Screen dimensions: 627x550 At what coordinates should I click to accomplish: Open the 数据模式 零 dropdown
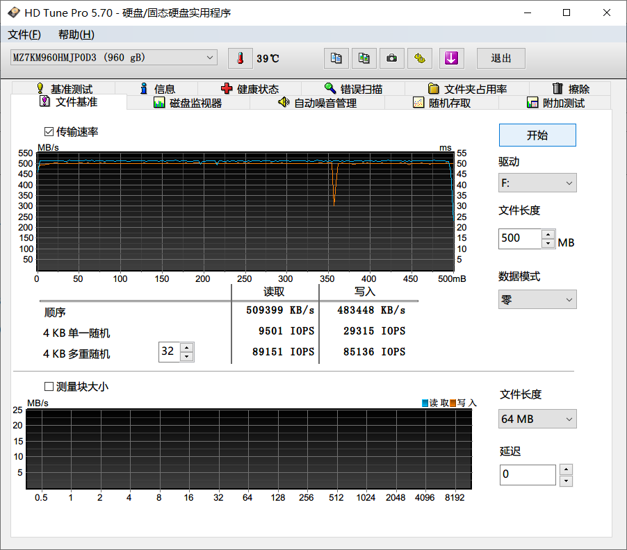[x=537, y=299]
